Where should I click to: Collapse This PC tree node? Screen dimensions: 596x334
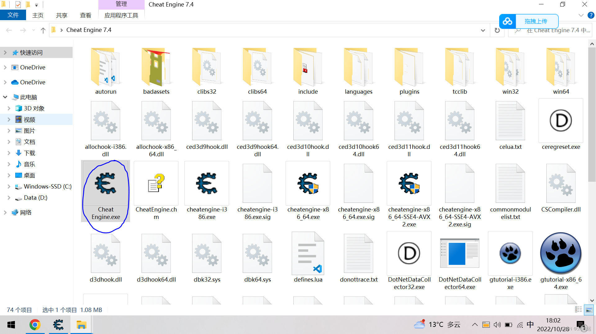[5, 97]
